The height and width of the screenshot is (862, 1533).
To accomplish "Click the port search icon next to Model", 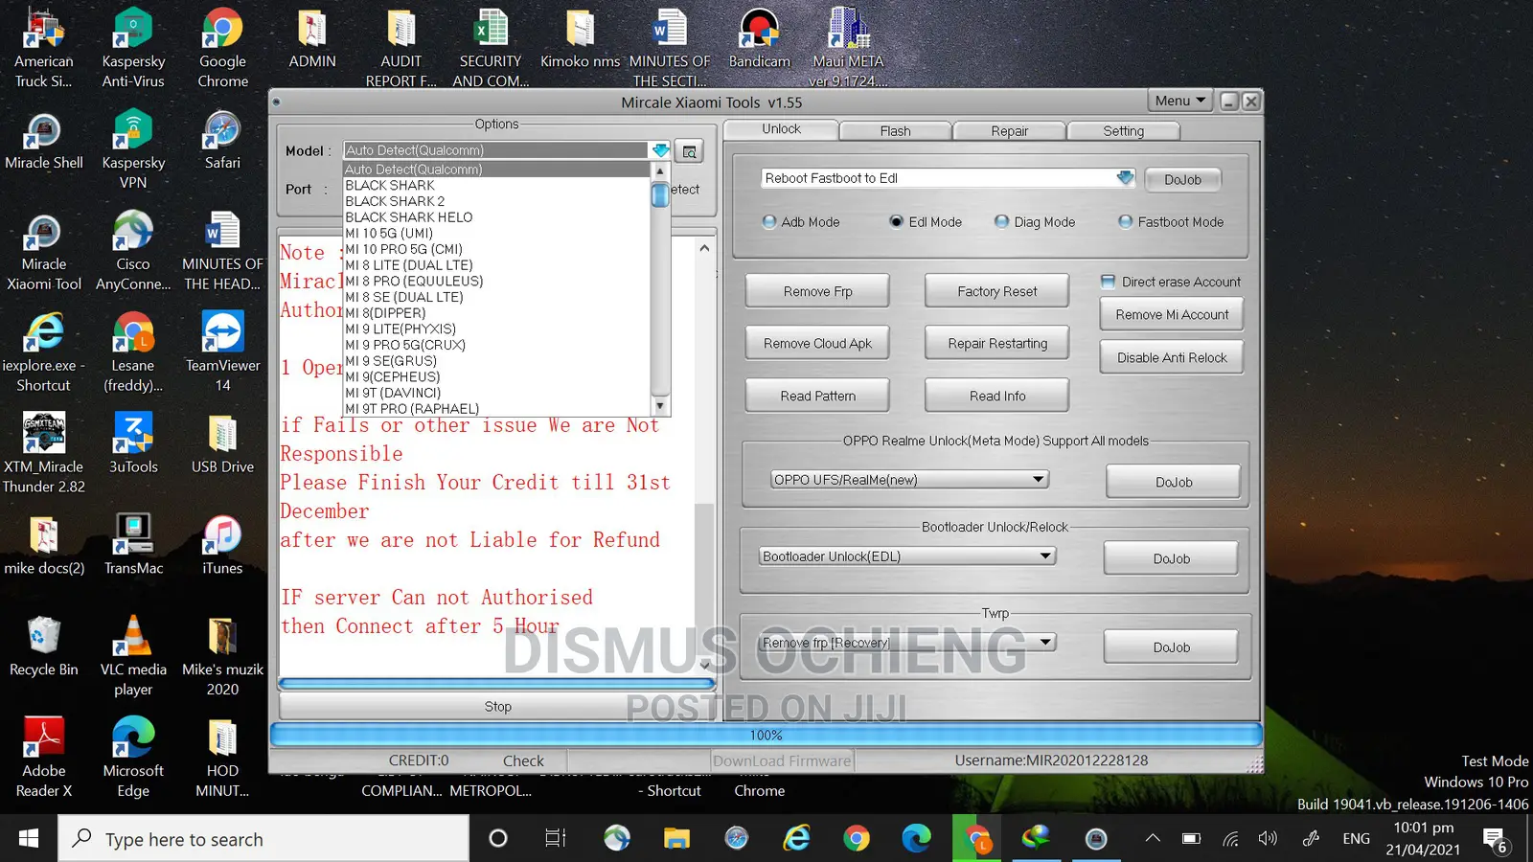I will click(689, 151).
